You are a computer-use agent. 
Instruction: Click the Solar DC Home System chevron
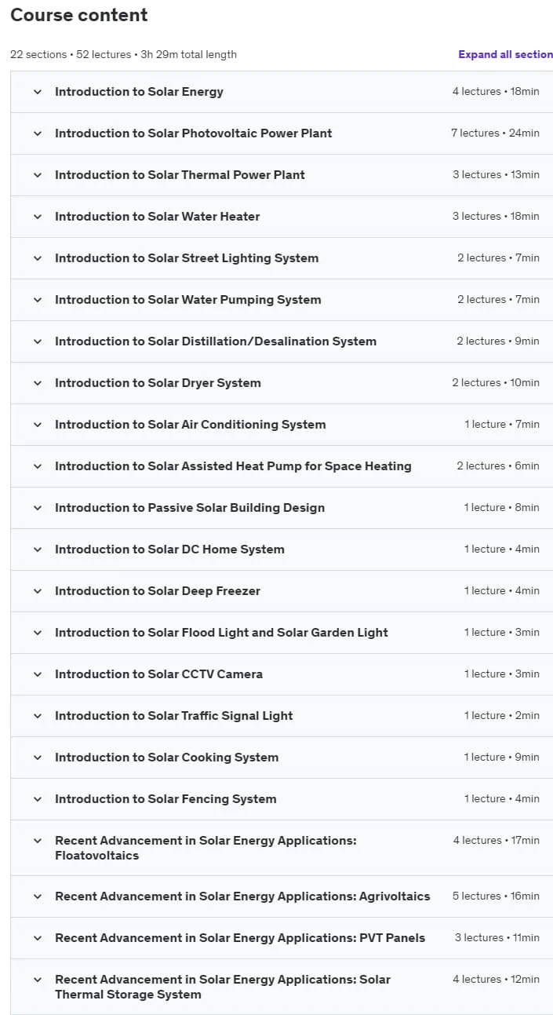37,549
